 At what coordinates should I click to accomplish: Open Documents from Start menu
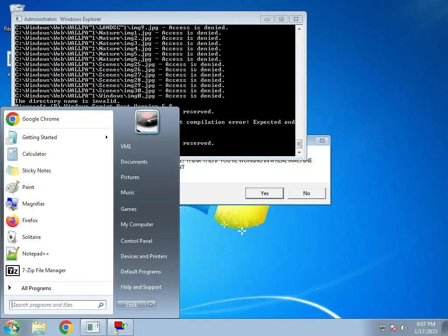(x=134, y=162)
